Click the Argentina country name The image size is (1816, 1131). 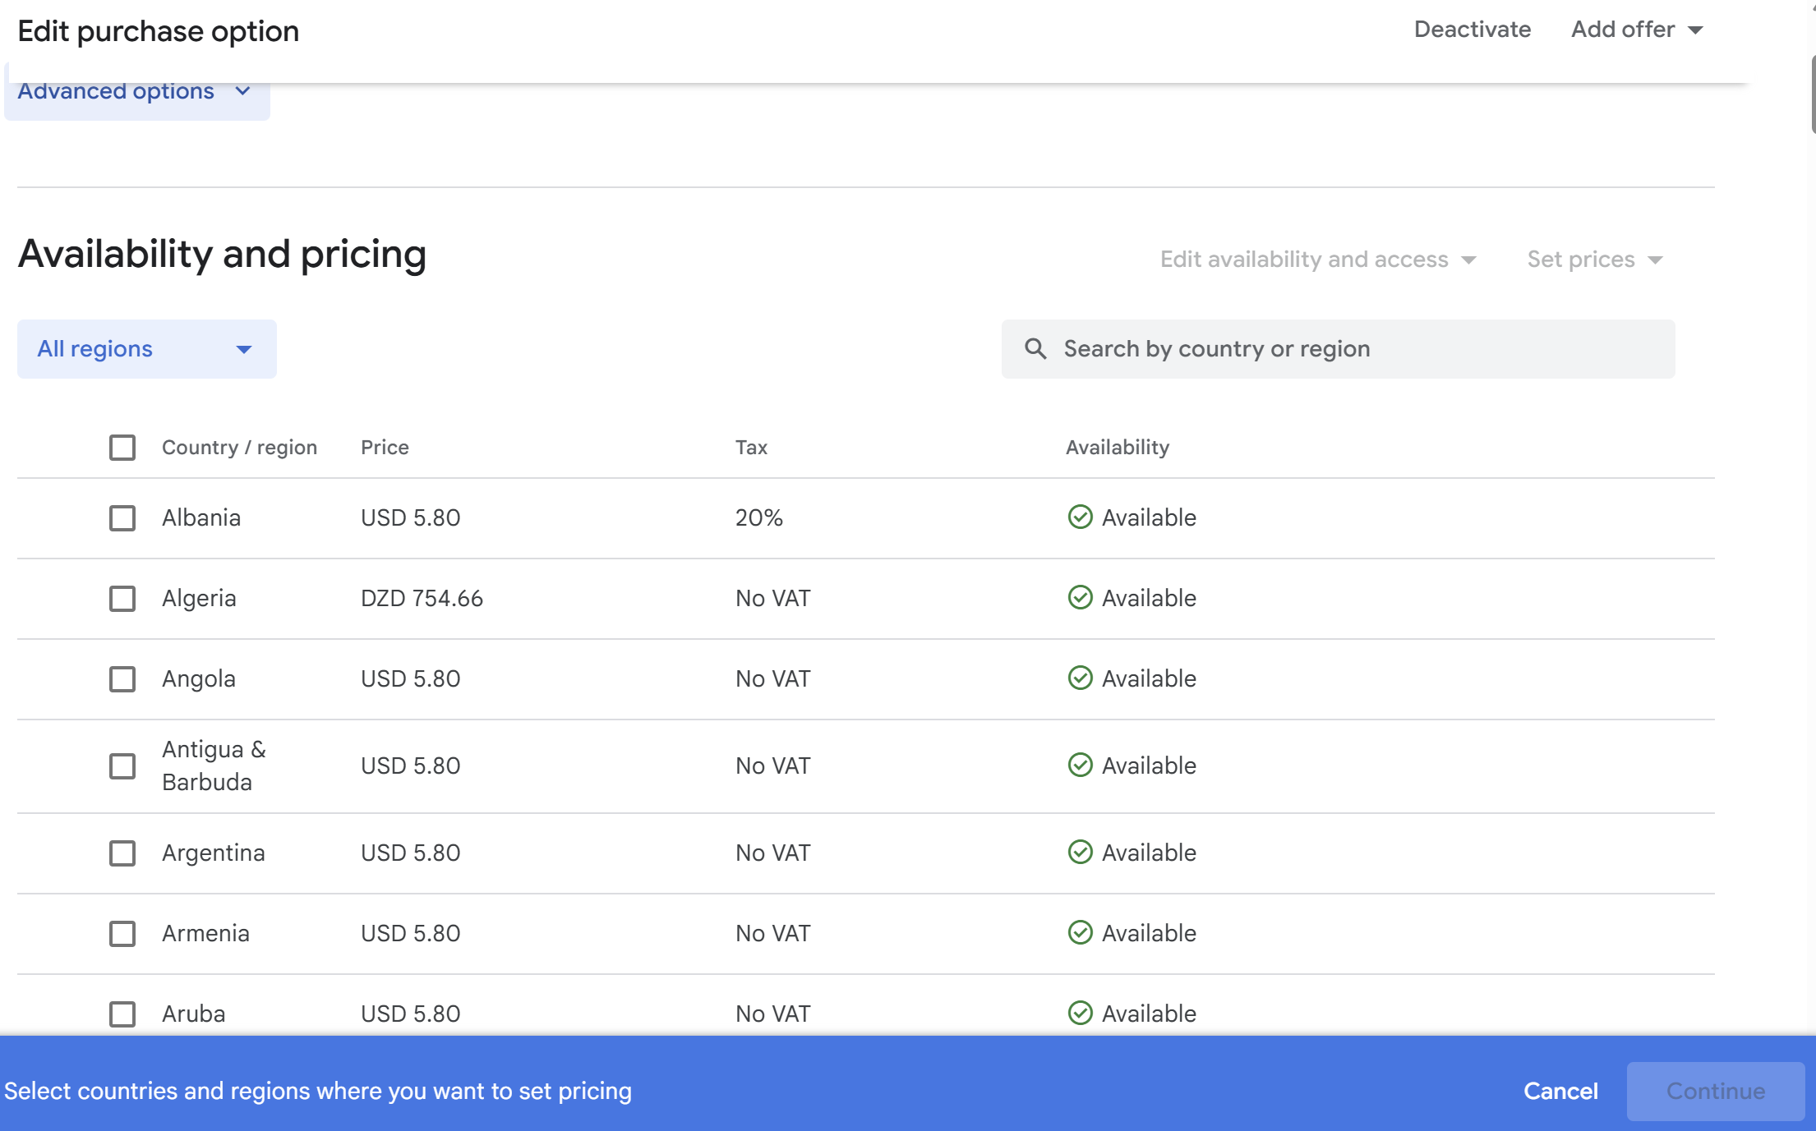214,853
